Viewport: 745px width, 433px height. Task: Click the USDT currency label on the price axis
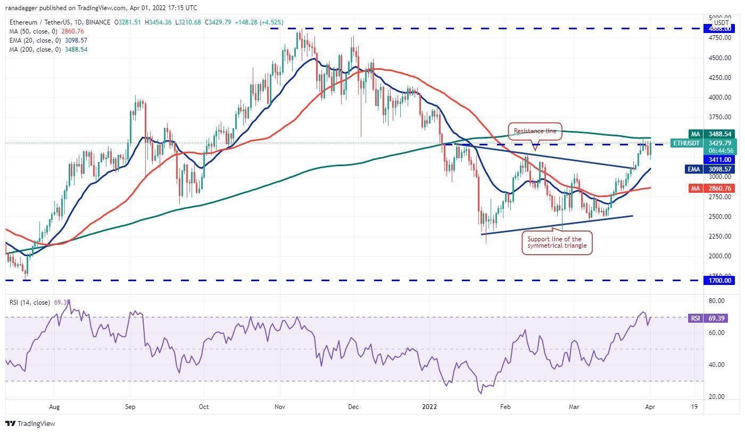(x=721, y=23)
